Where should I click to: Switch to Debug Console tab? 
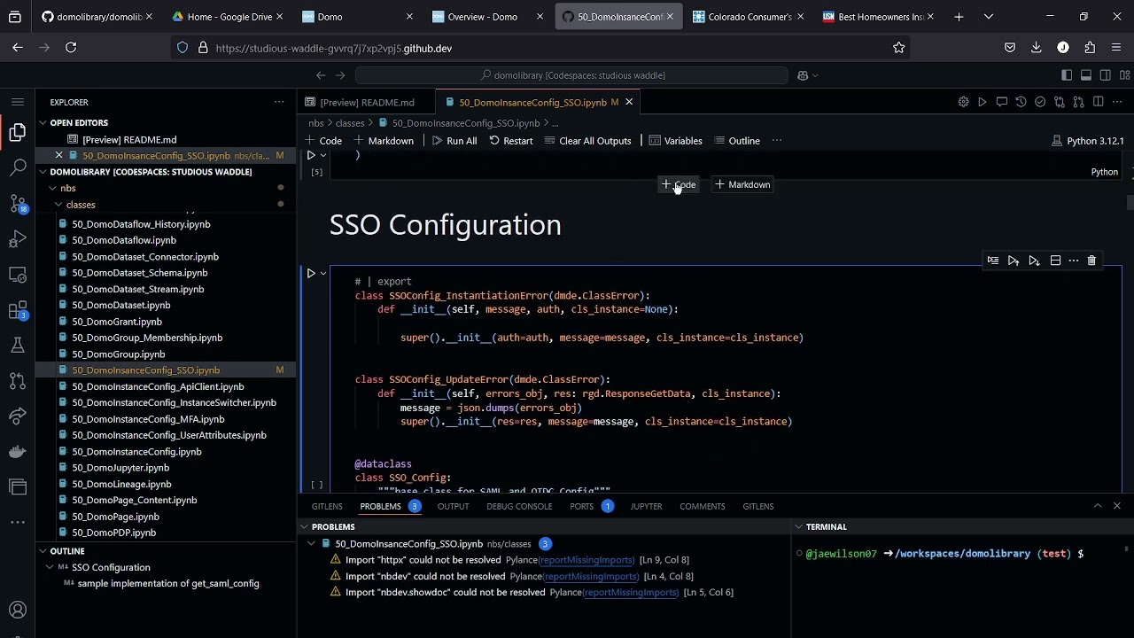point(519,506)
